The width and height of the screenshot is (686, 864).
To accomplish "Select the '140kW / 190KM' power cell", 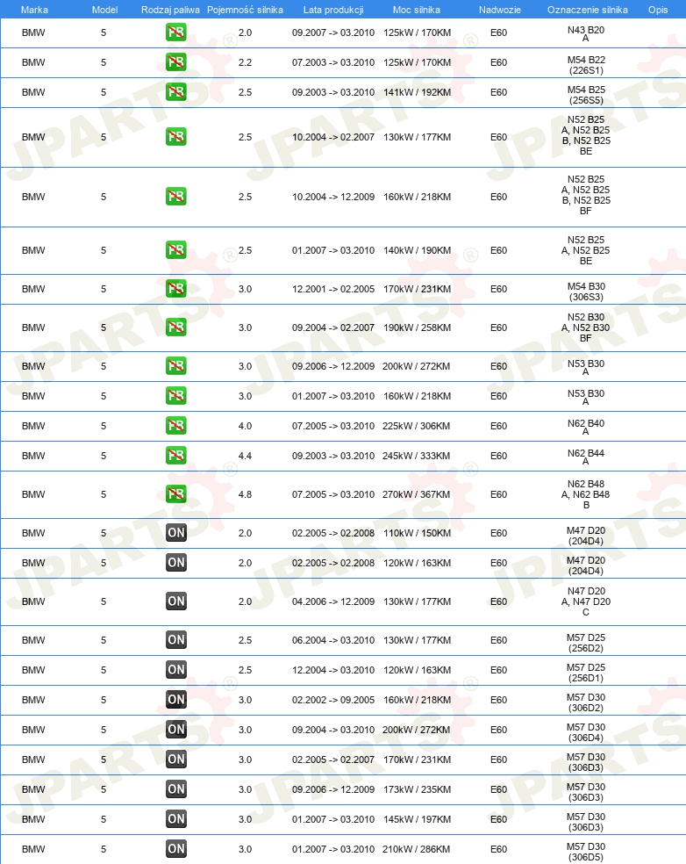I will [x=417, y=250].
